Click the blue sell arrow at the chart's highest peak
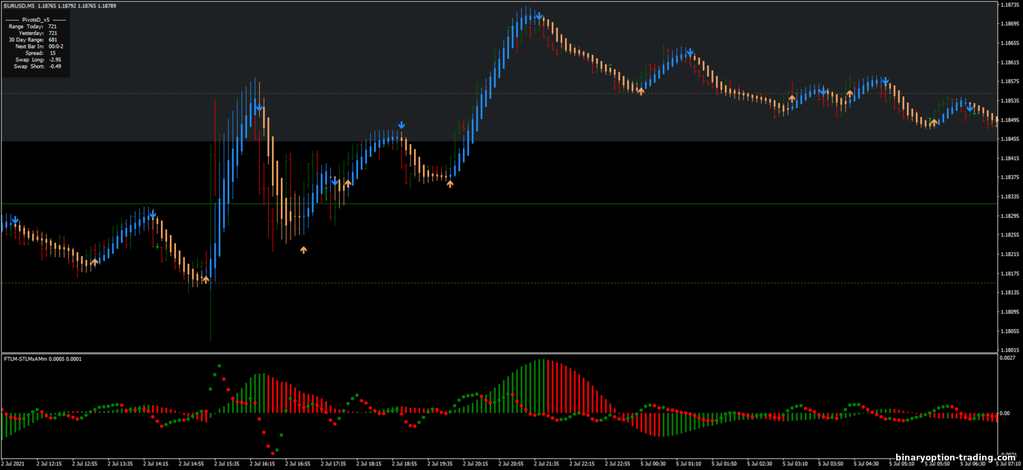Viewport: 1023px width, 470px height. [539, 16]
